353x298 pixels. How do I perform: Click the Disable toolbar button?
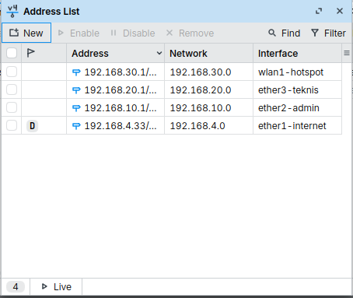coord(133,33)
